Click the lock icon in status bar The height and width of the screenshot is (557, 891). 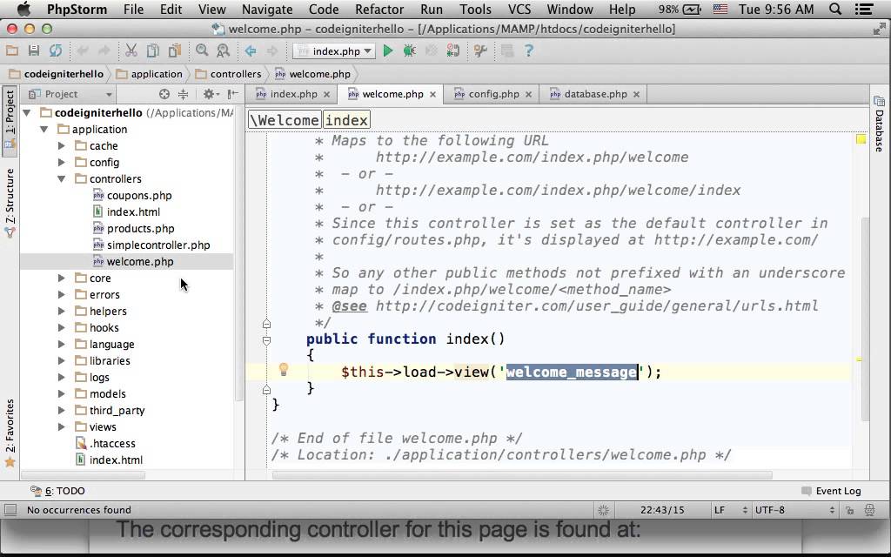[849, 510]
